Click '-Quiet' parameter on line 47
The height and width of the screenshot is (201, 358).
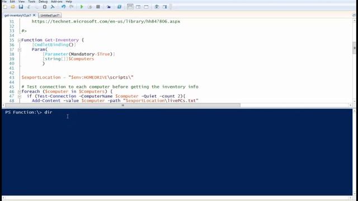coord(149,96)
